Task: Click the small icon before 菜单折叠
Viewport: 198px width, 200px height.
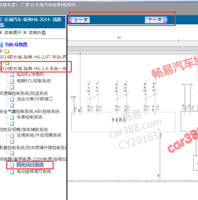Action: pos(25,33)
